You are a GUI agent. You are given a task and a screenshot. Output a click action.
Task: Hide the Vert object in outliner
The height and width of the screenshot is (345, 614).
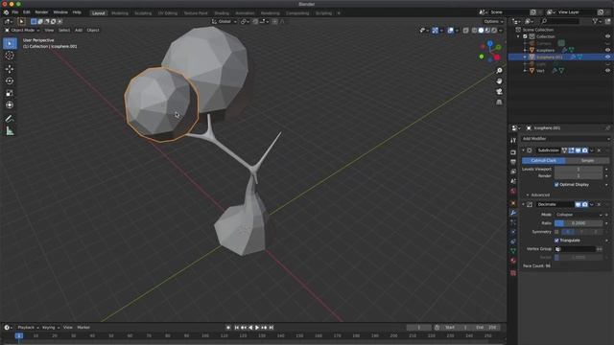[607, 71]
